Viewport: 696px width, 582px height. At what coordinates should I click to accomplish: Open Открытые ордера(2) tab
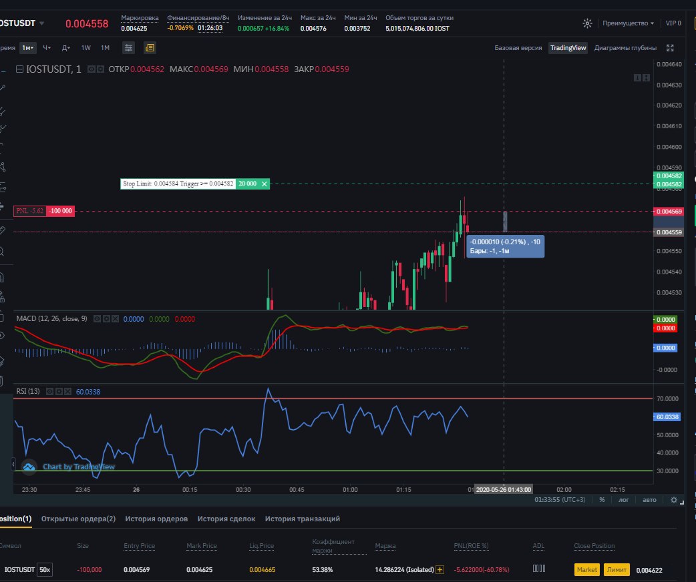[78, 519]
